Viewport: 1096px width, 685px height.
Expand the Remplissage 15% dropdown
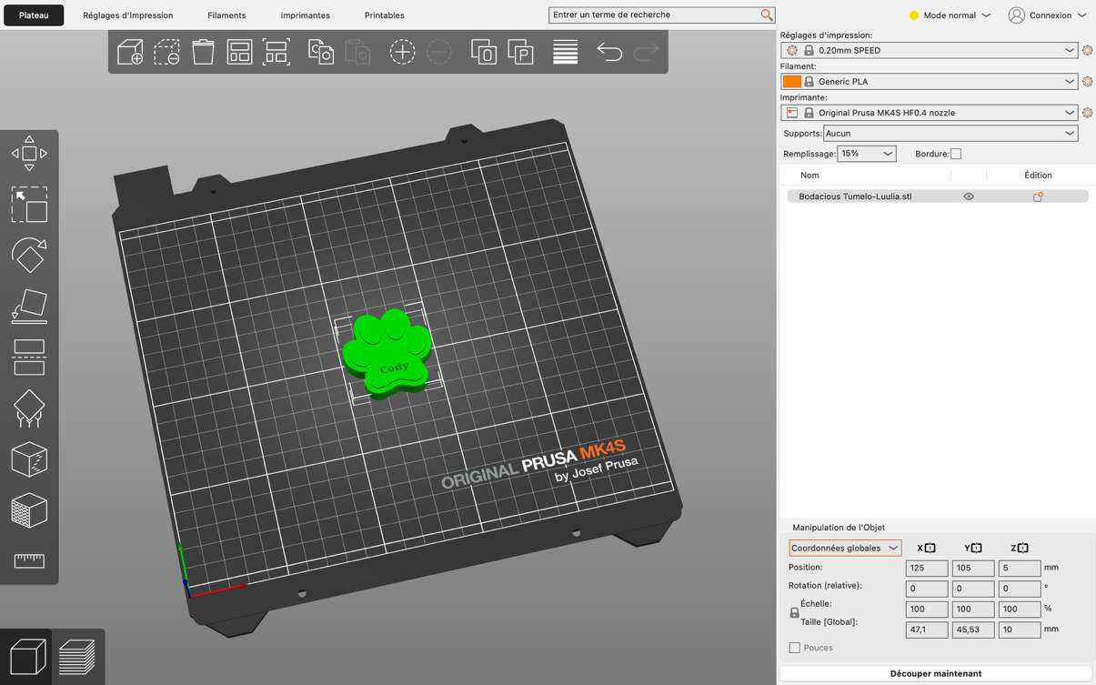(866, 154)
